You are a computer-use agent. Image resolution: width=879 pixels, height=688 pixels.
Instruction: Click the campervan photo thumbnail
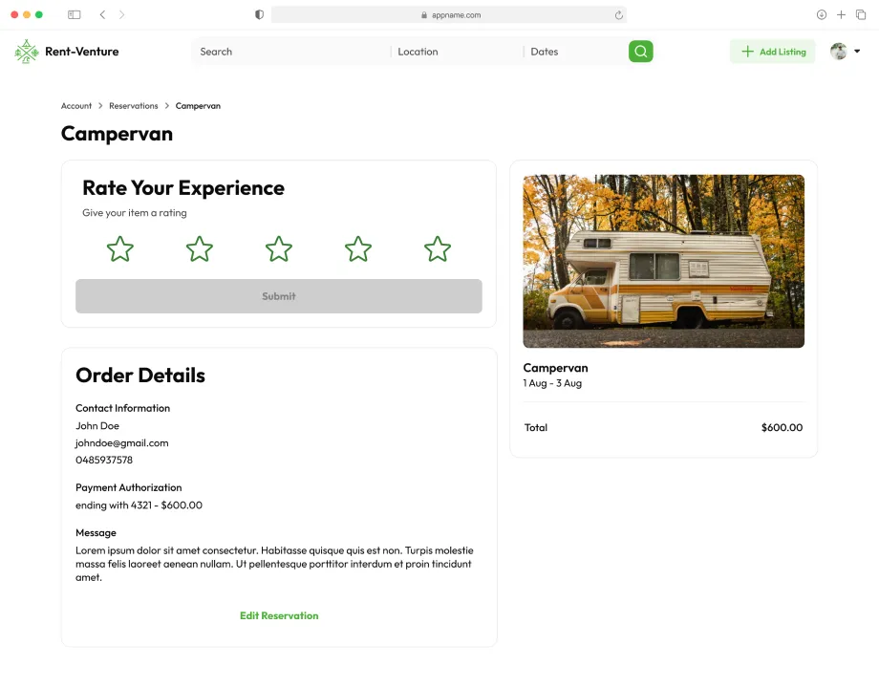click(x=664, y=261)
